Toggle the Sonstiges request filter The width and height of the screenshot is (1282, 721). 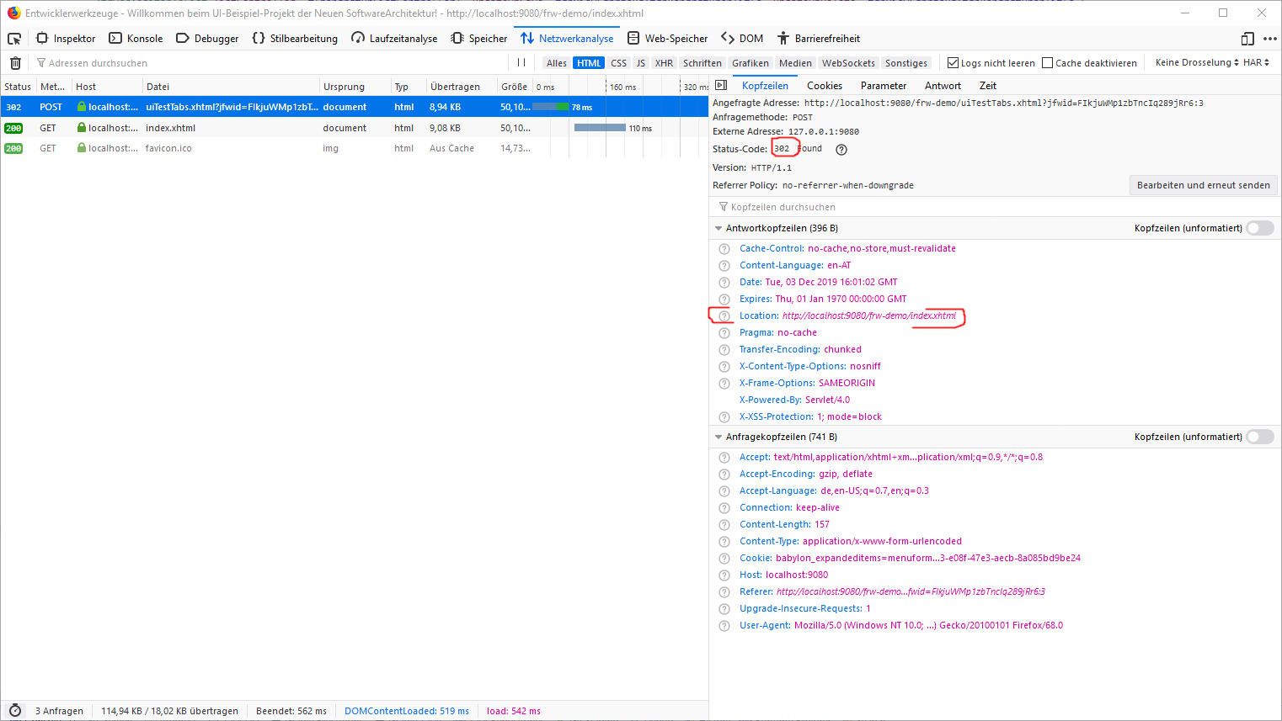[906, 63]
